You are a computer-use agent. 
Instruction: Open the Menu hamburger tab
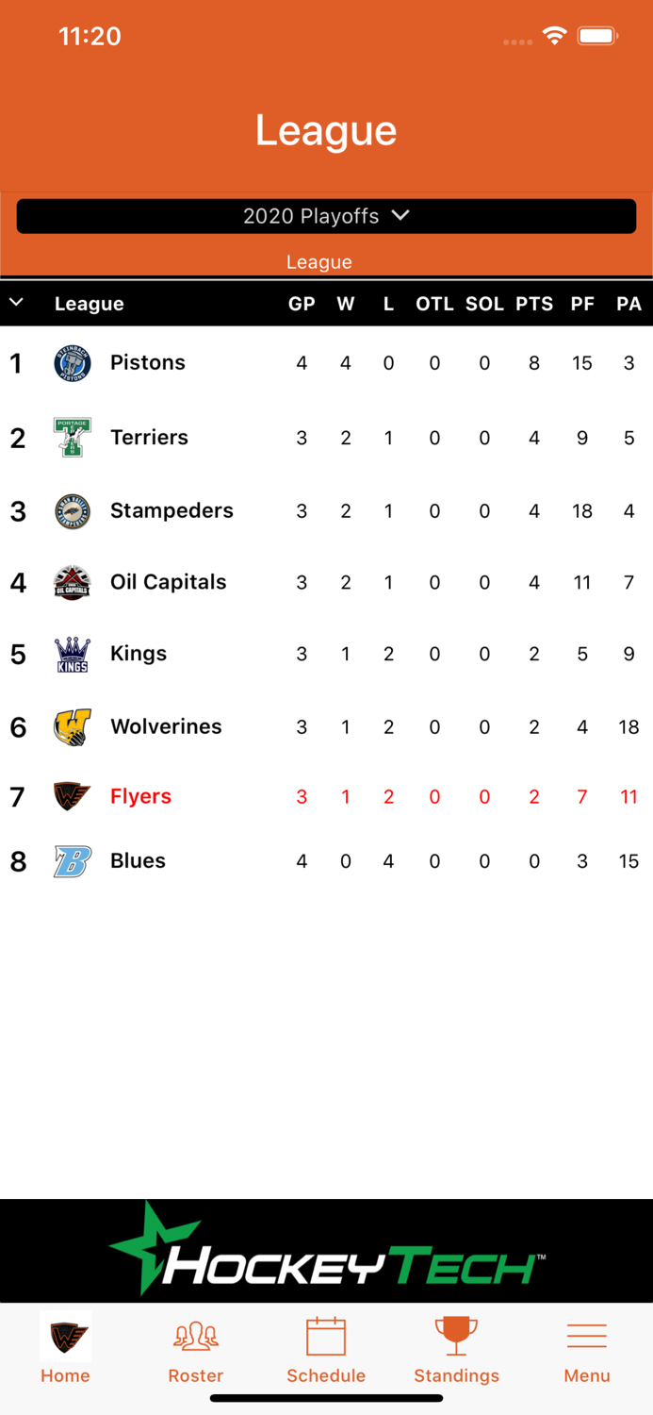pos(587,1350)
